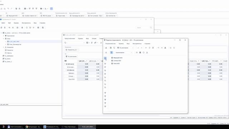Expand the Измерения tree node
The height and width of the screenshot is (129, 229).
(4, 47)
